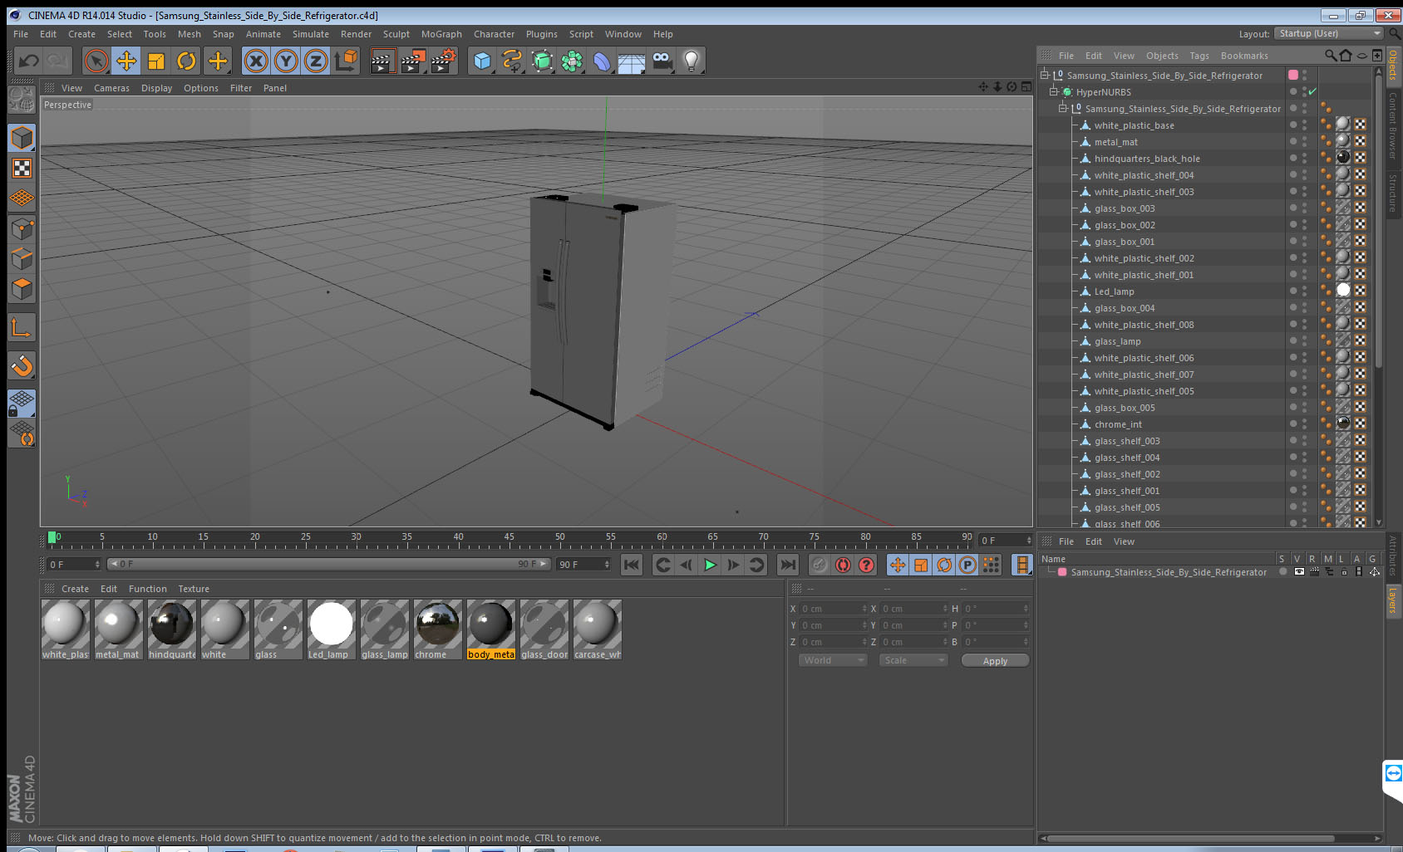
Task: Select hindquarters_black_hole object
Action: [x=1147, y=159]
